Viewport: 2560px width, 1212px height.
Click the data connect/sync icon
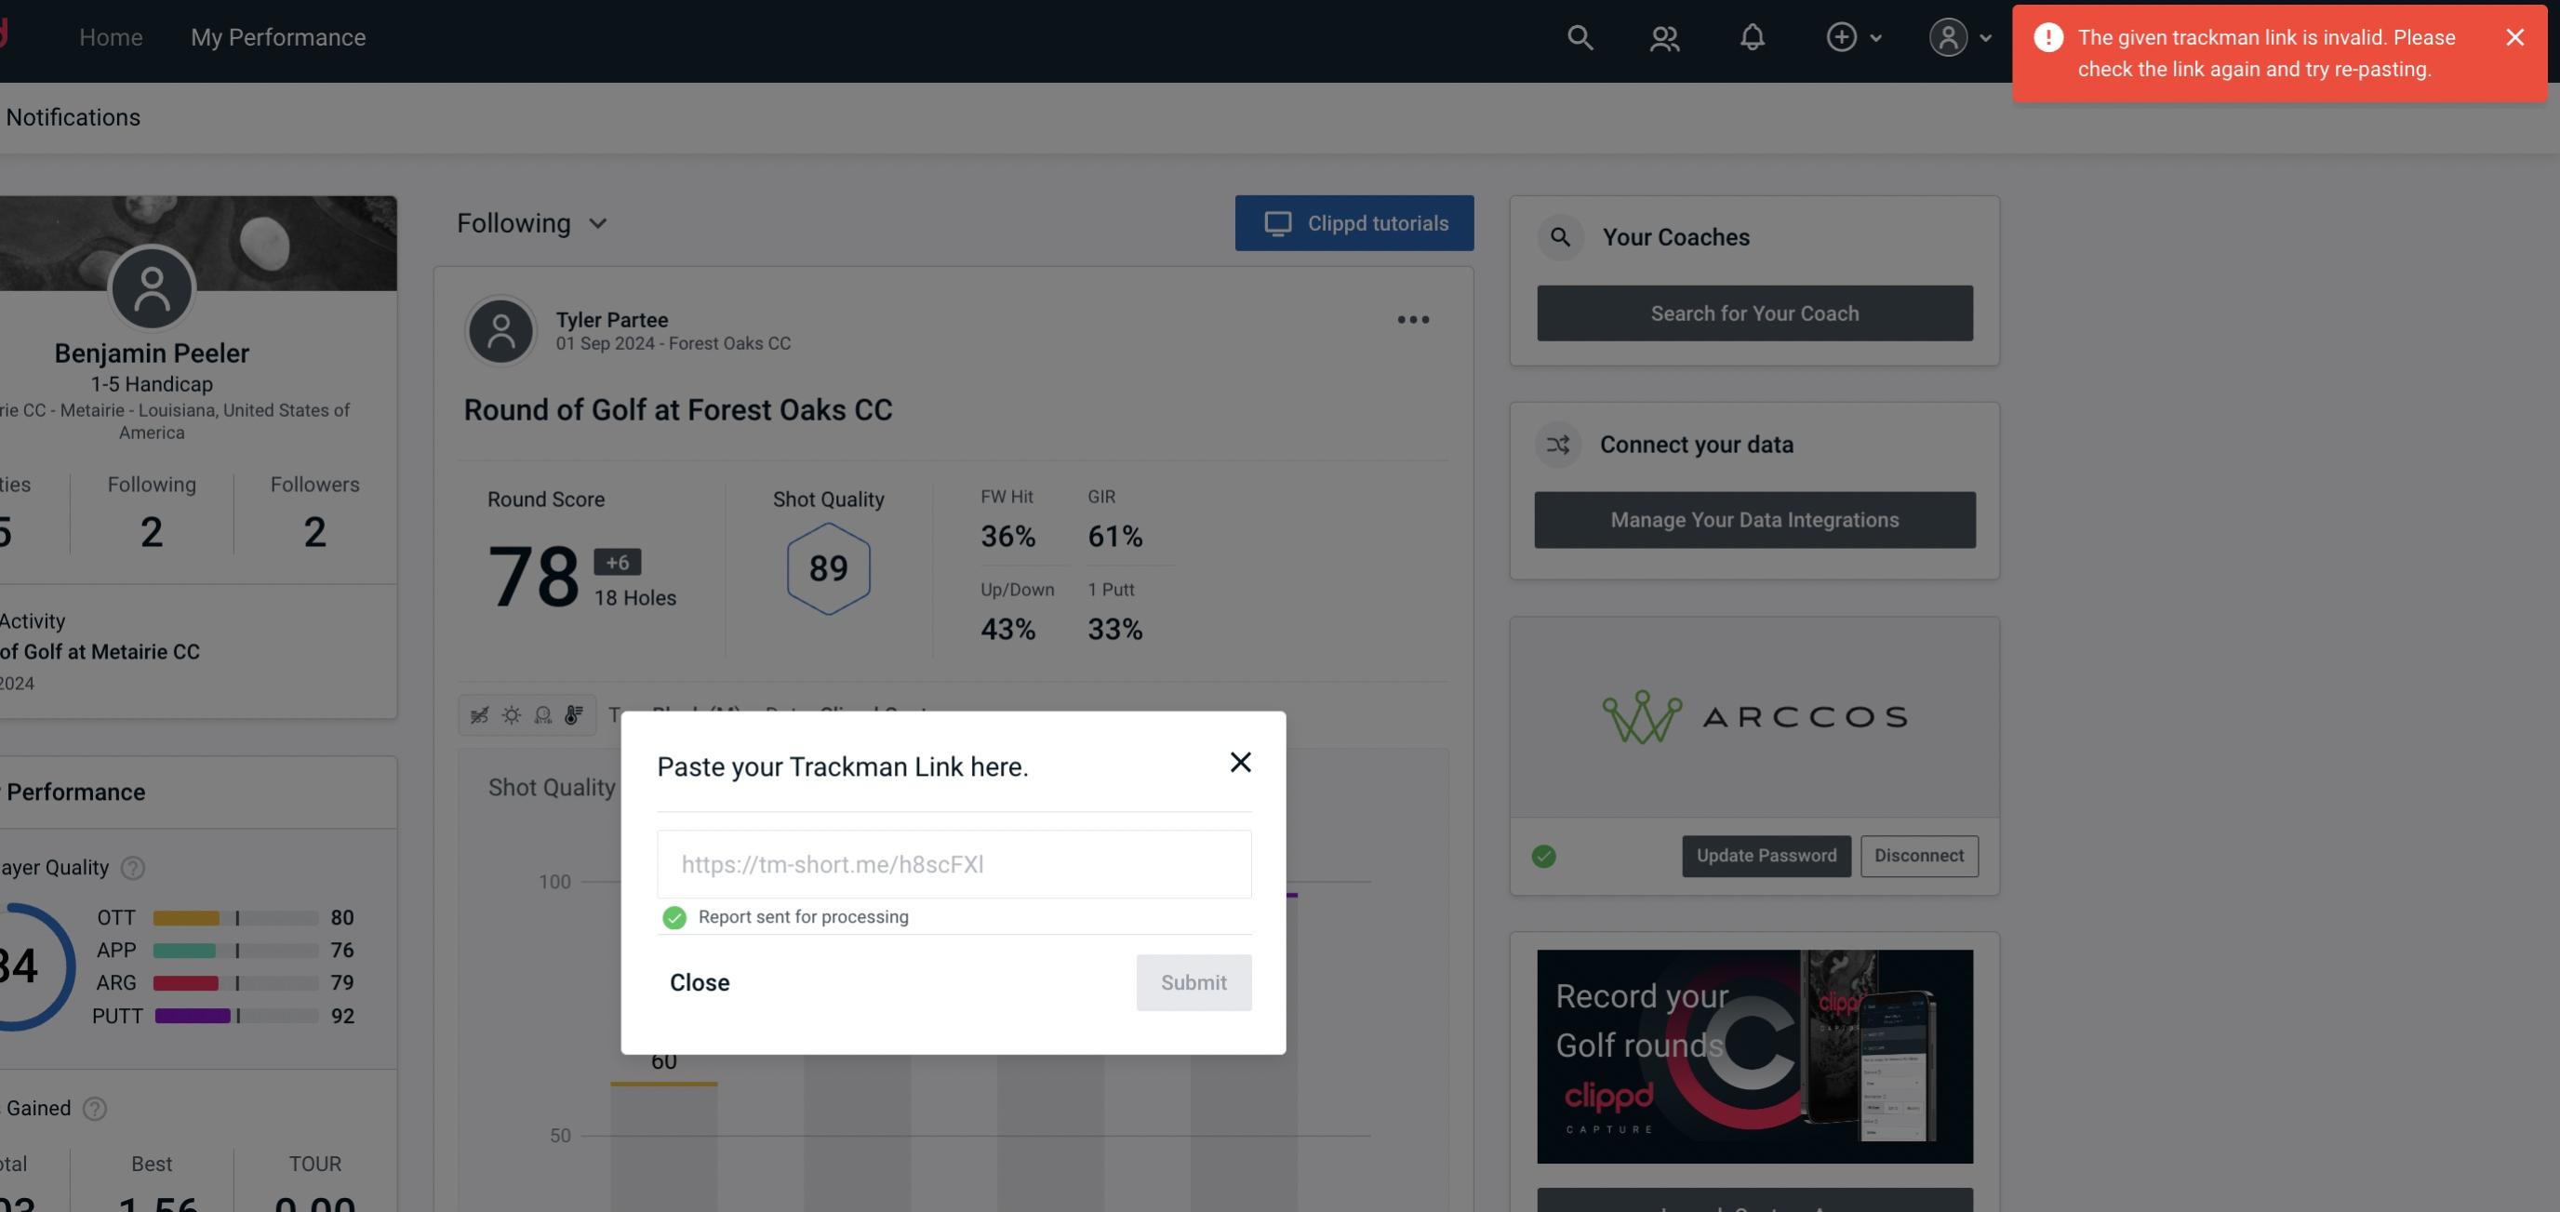[x=1557, y=445]
